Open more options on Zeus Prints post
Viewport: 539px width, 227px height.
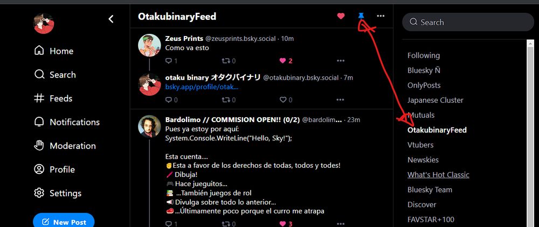pyautogui.click(x=340, y=61)
